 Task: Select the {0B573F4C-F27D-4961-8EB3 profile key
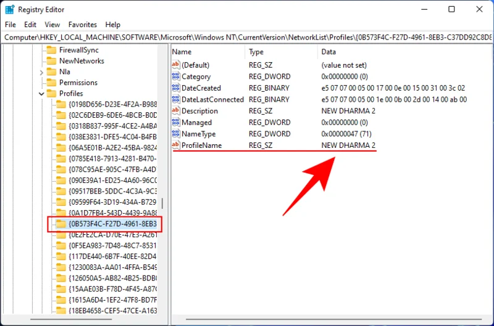click(112, 224)
